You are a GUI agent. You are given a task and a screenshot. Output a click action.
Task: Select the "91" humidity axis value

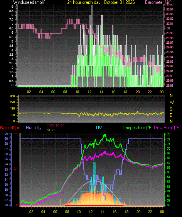[6, 179]
